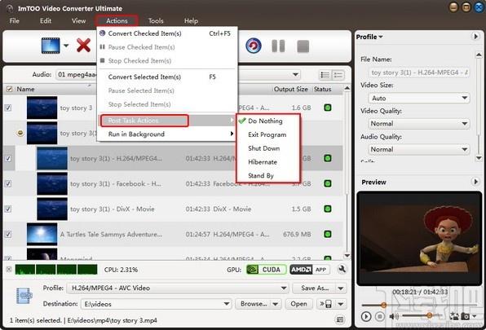Open the Video Size Auto dropdown
Viewport: 486px width, 330px height.
tap(419, 98)
